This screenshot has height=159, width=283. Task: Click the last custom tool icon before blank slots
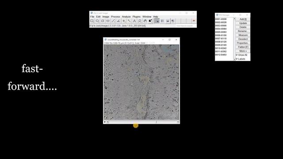coord(173,21)
